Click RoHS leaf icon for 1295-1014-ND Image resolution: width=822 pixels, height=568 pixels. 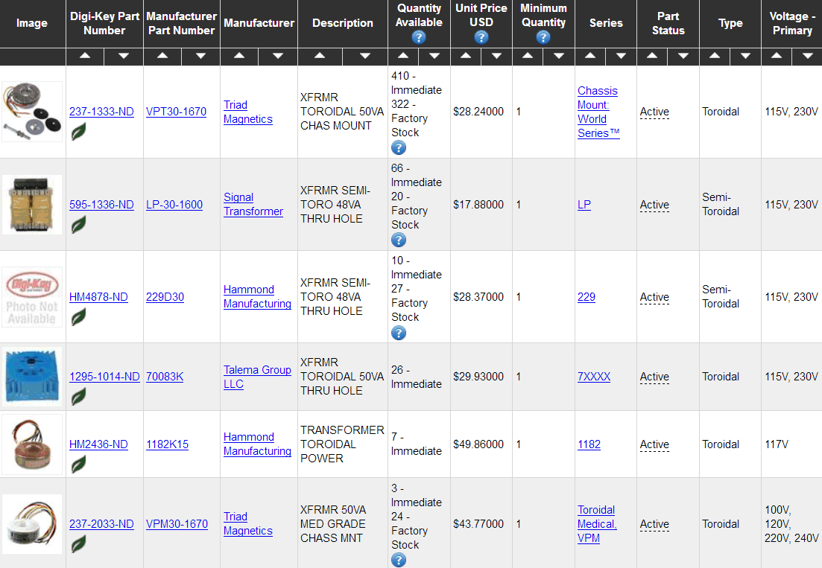(x=79, y=396)
